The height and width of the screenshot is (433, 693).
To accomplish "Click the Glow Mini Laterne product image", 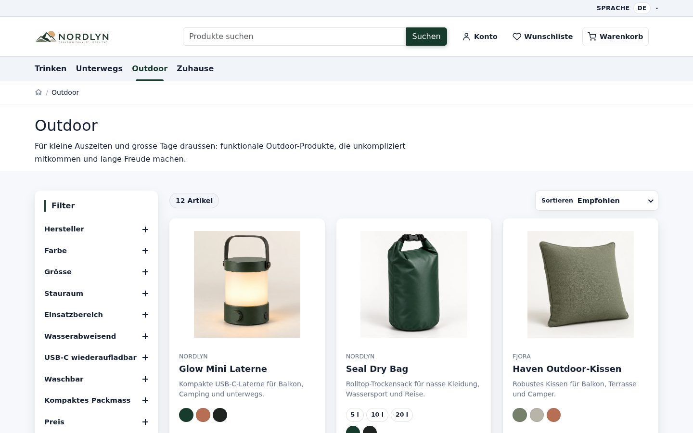I will [x=247, y=284].
